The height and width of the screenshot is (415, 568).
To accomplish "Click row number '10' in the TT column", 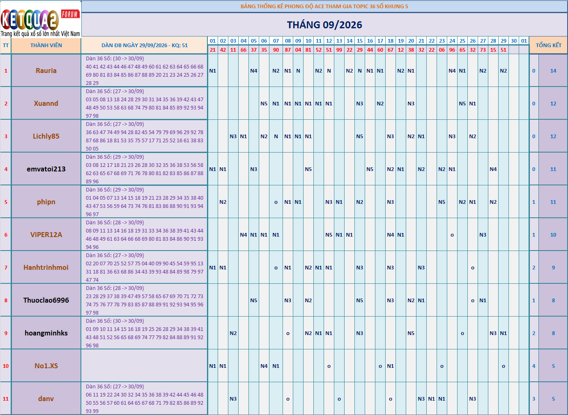I will pos(6,366).
